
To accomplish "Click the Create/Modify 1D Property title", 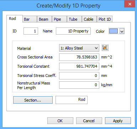I will (68, 6).
